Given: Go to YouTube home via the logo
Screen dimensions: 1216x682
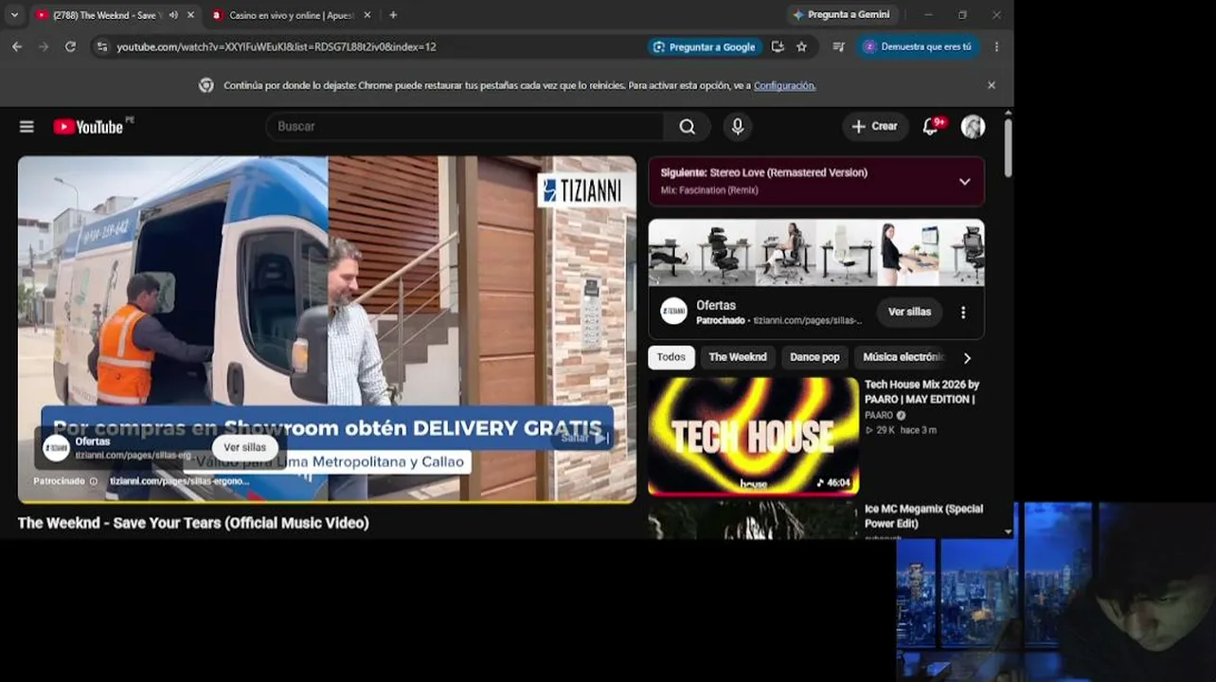Looking at the screenshot, I should click(x=88, y=127).
